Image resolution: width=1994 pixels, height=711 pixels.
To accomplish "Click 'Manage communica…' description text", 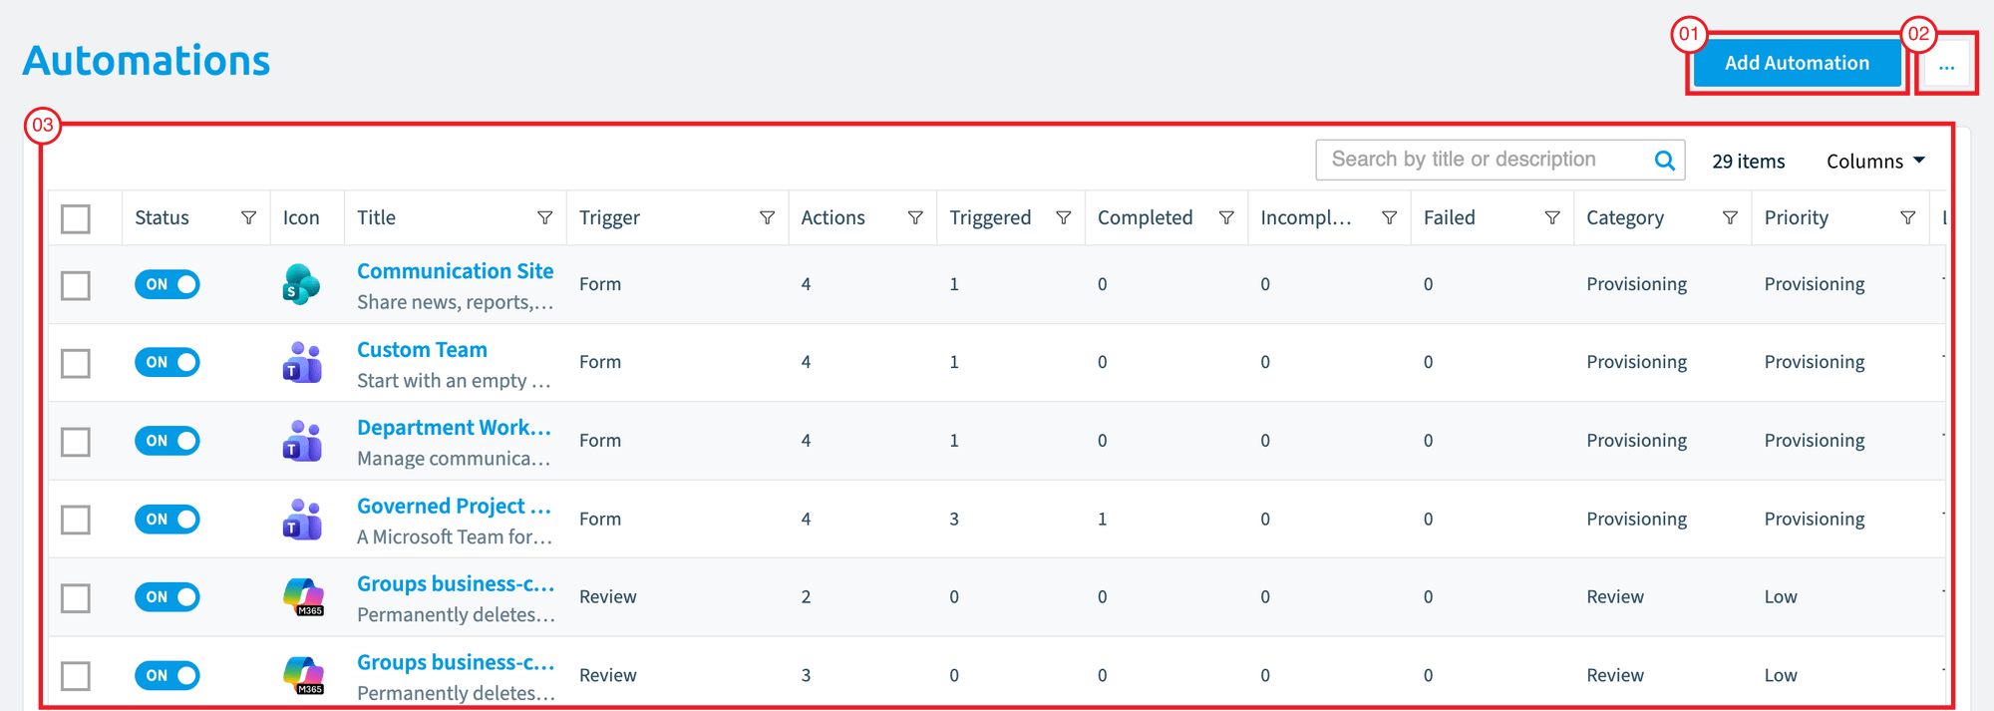I will click(454, 459).
